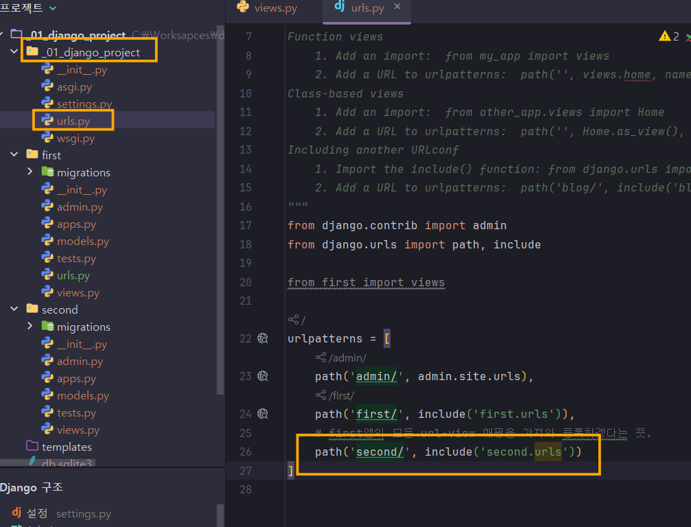691x527 pixels.
Task: Click the URL gutter icon on line 22
Action: click(263, 338)
